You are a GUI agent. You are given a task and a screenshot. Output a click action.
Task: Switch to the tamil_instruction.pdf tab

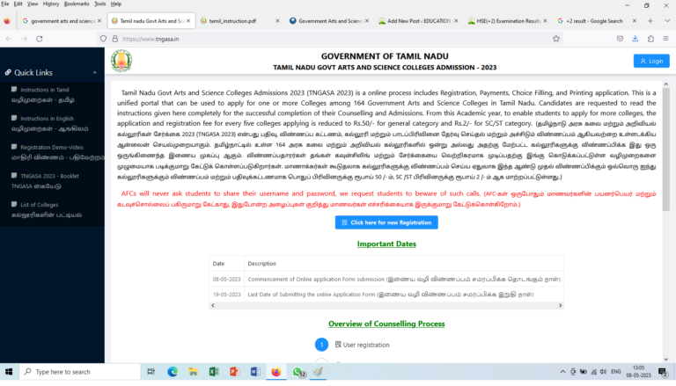coord(233,19)
